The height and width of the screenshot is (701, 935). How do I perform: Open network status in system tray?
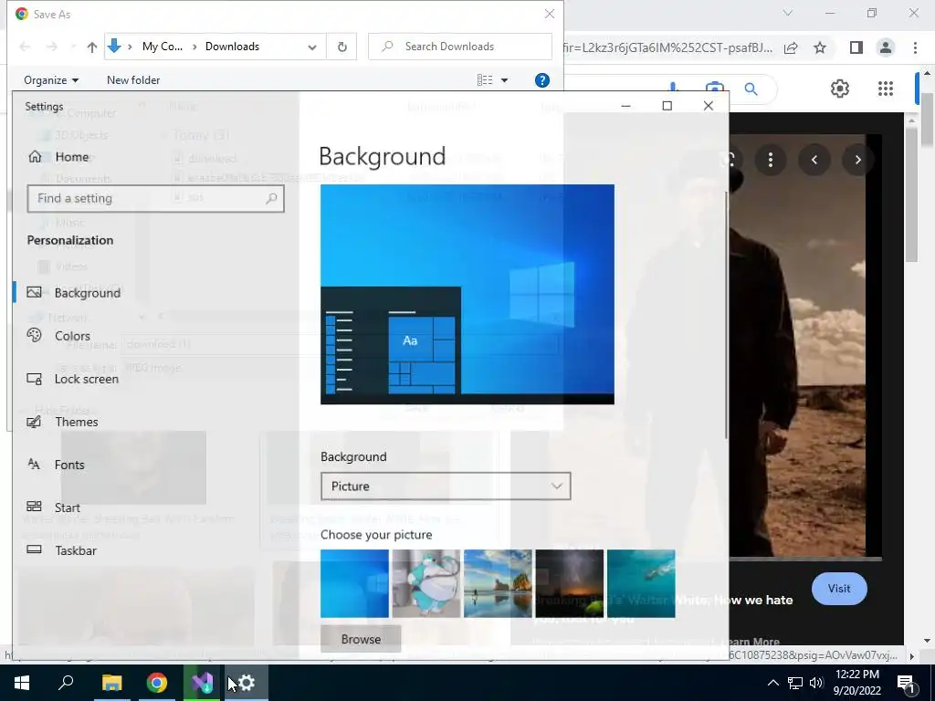click(x=795, y=683)
